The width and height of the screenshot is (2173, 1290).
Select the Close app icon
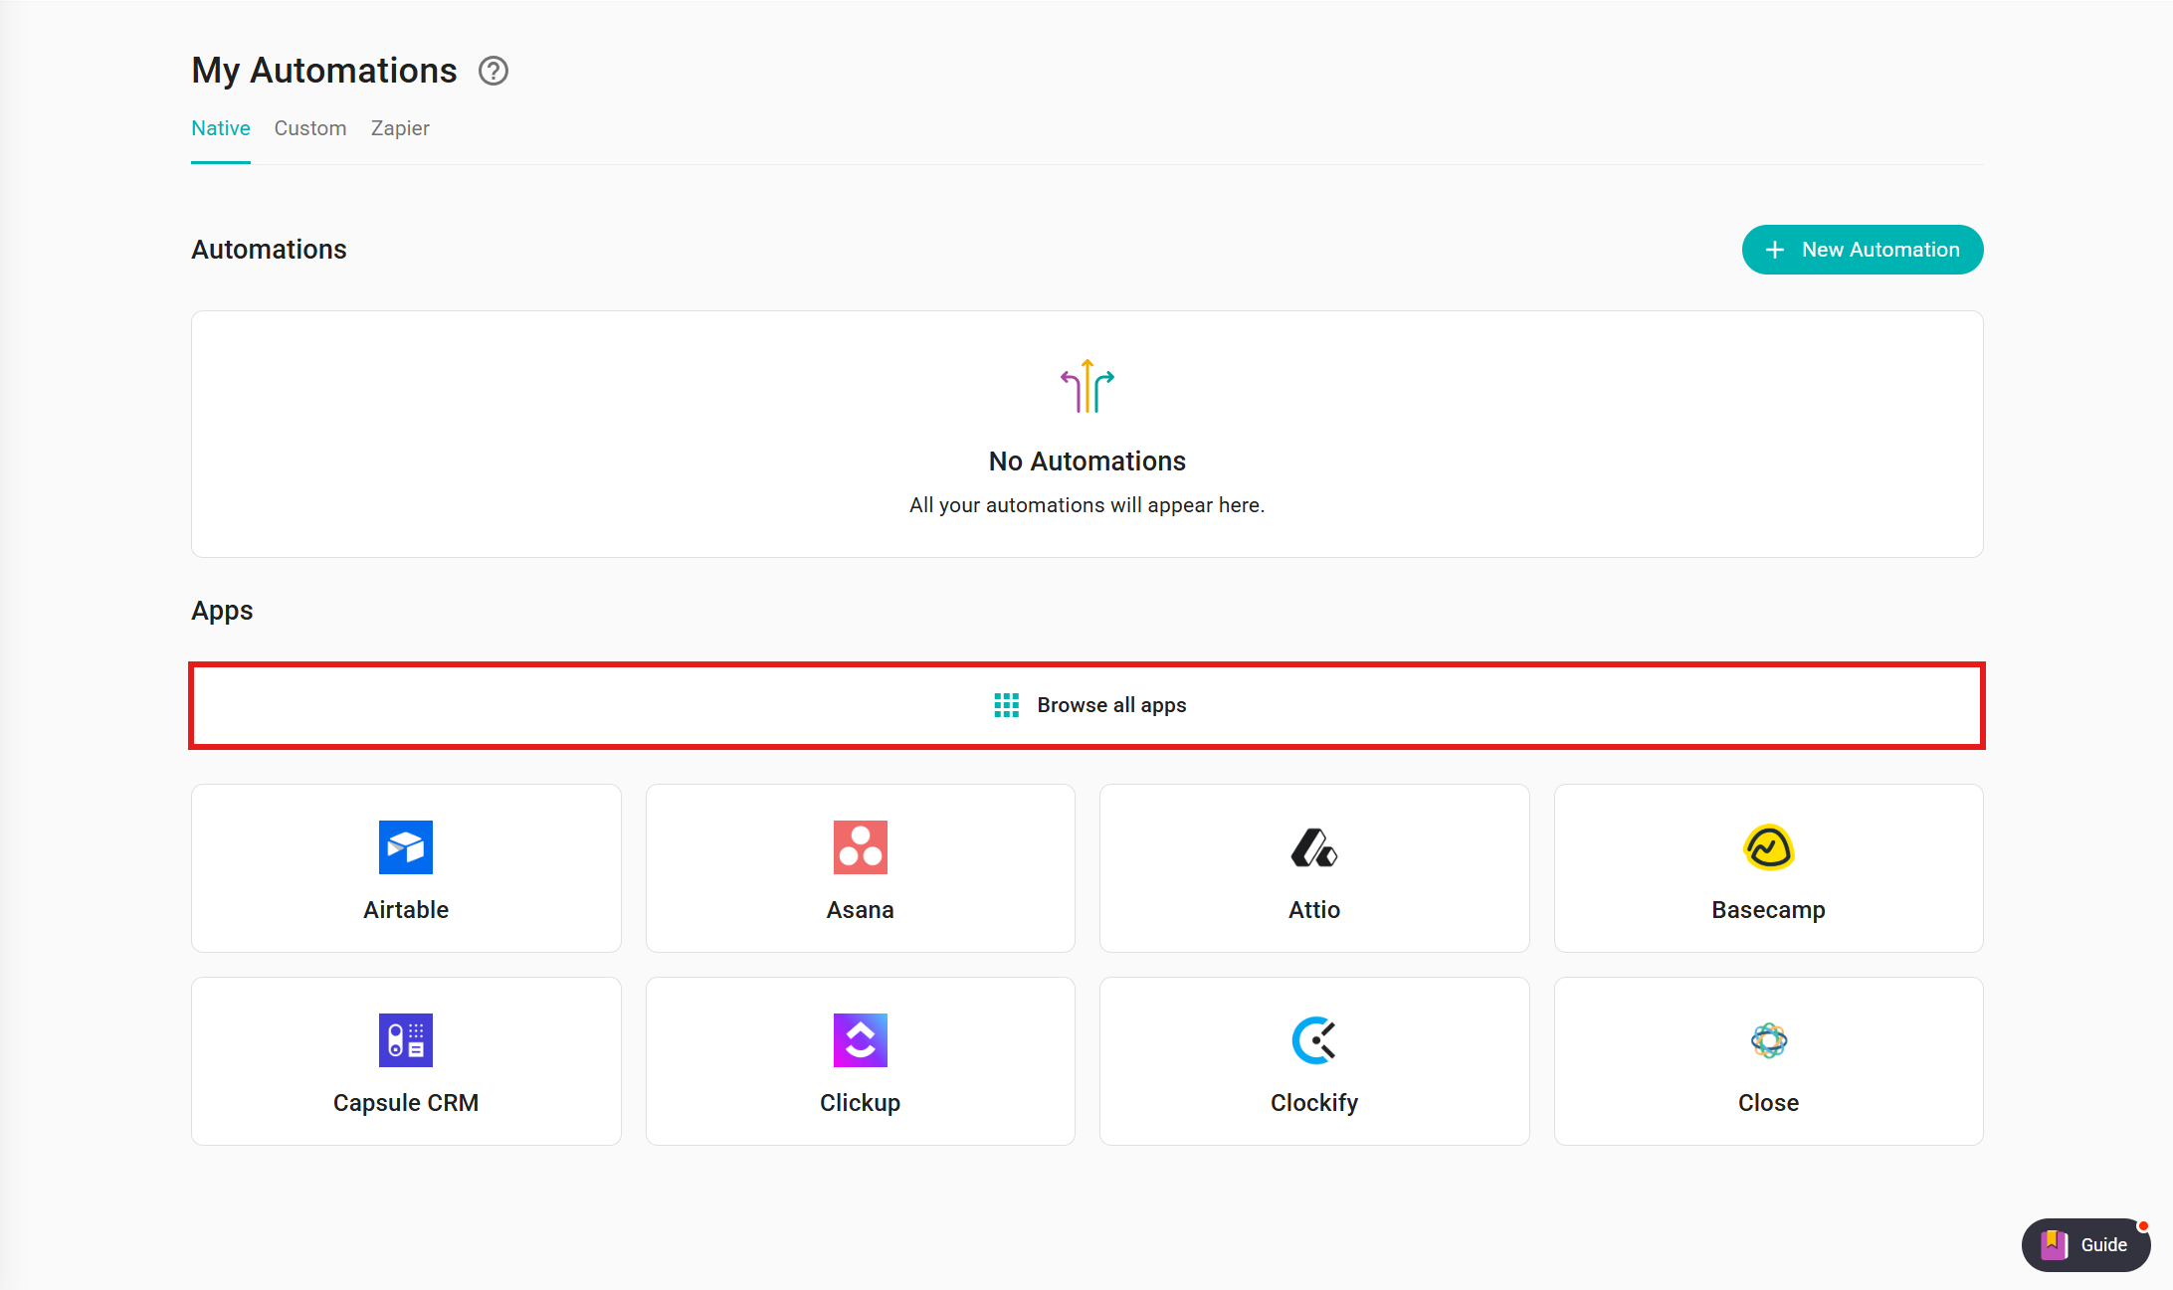1768,1039
